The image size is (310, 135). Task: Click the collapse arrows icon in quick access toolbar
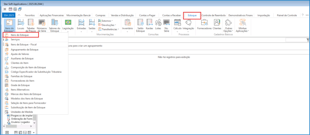[5, 9]
